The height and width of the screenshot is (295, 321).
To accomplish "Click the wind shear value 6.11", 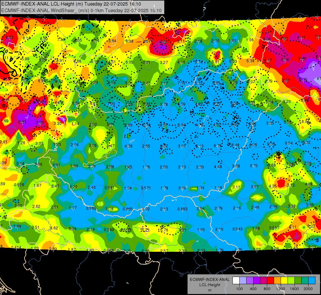I will tap(292, 227).
